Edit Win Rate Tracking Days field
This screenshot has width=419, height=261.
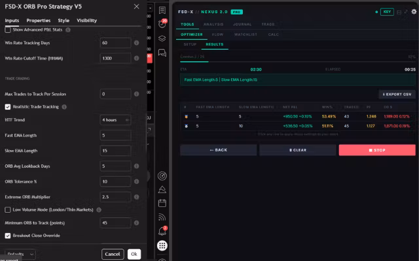pyautogui.click(x=115, y=43)
